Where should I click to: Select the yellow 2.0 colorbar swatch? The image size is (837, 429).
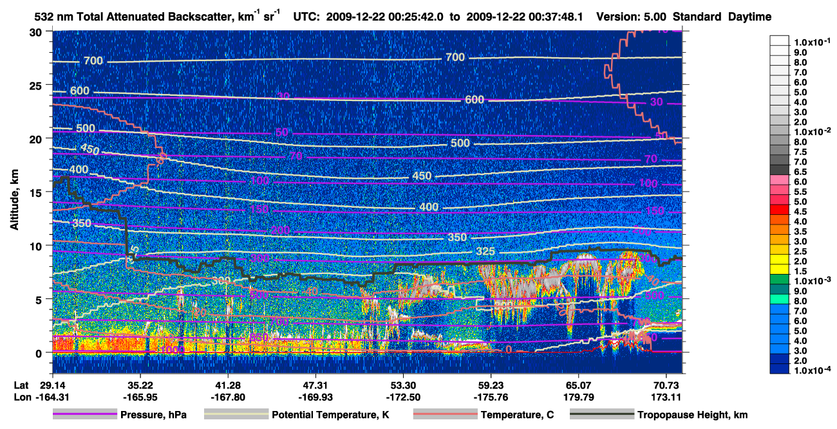(x=780, y=260)
